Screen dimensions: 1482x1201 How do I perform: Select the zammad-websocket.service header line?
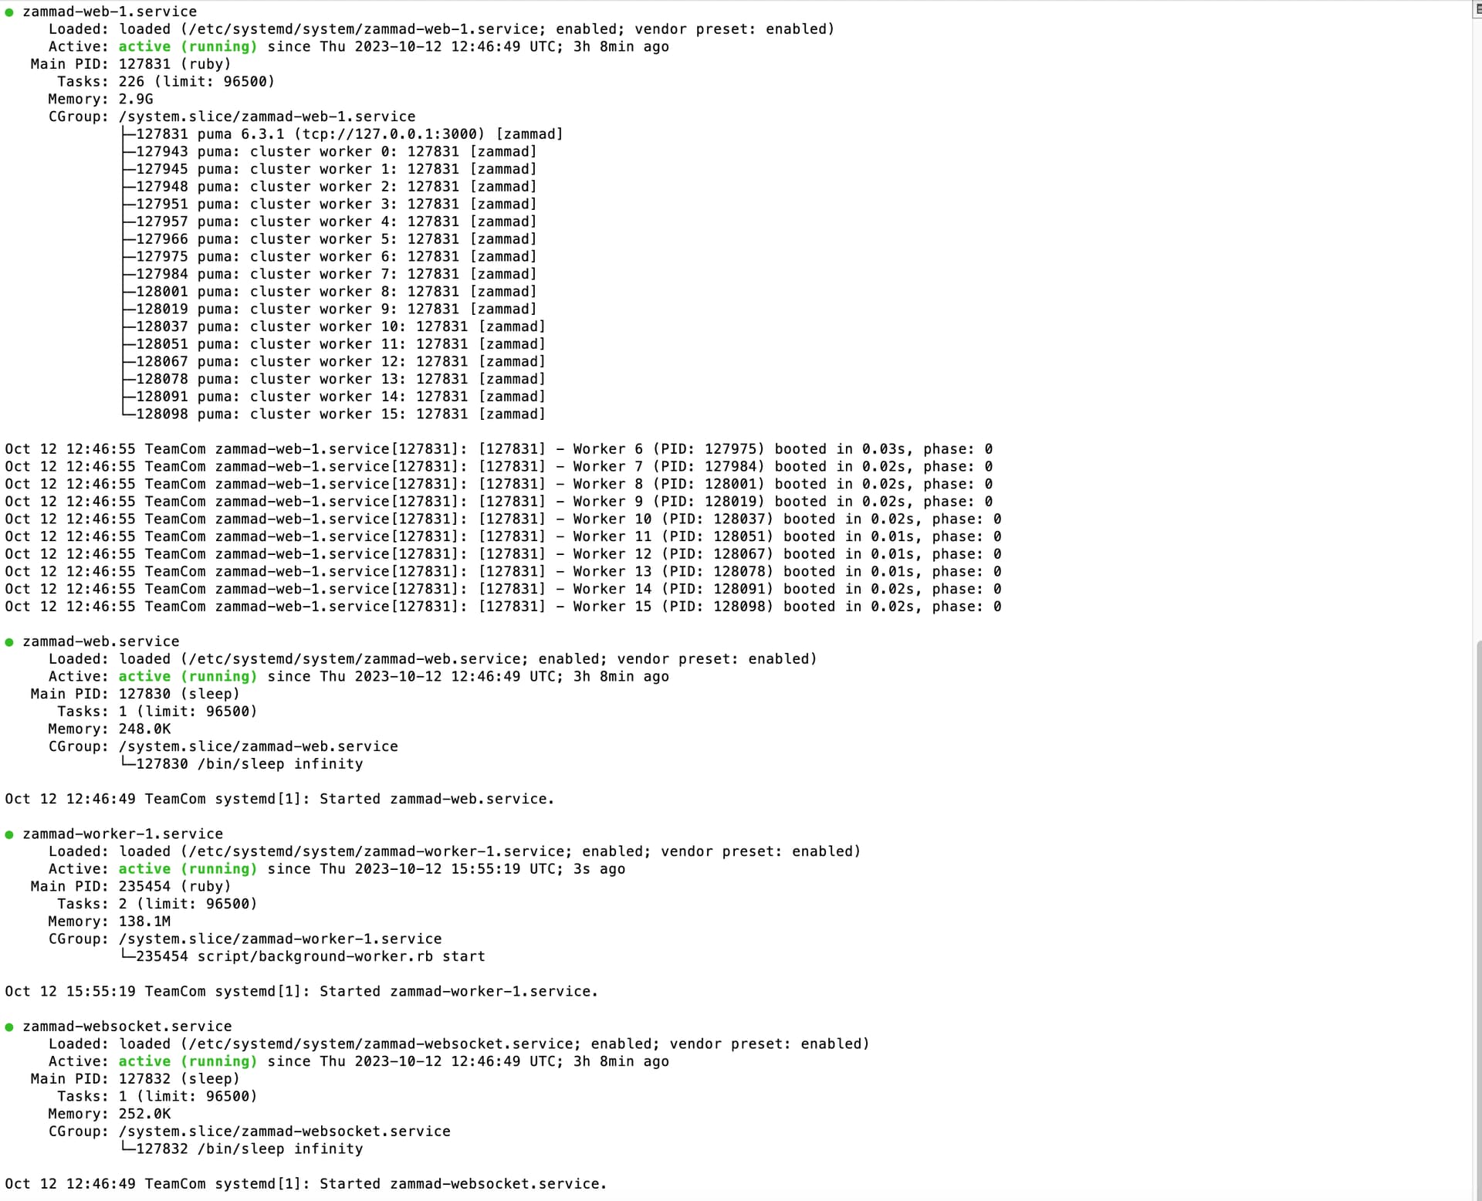(x=127, y=1027)
